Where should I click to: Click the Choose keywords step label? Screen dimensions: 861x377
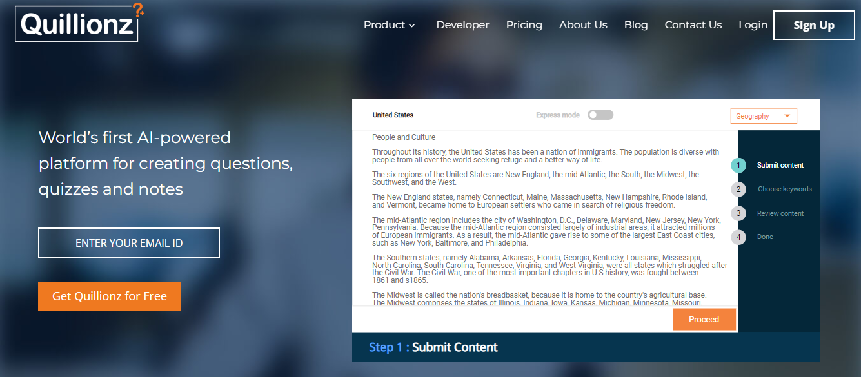pyautogui.click(x=785, y=189)
